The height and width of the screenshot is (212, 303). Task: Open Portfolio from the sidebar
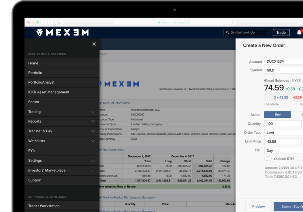click(35, 73)
